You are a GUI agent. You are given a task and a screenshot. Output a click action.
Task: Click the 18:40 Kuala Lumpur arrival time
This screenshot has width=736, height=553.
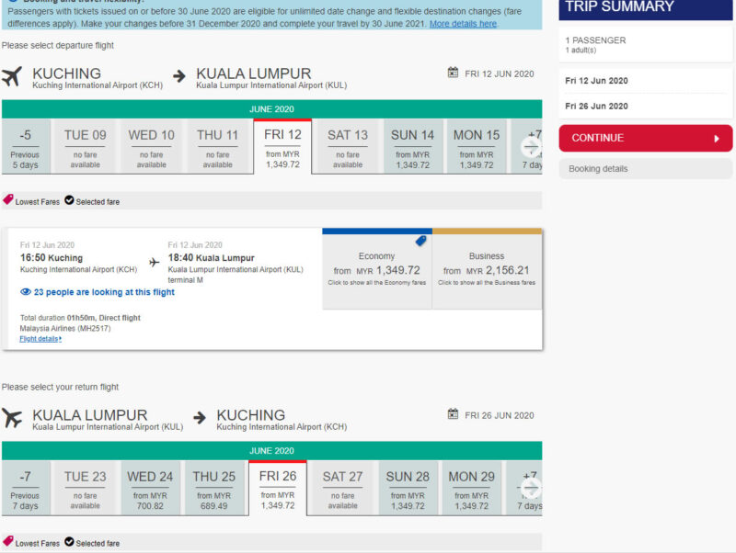pos(212,258)
